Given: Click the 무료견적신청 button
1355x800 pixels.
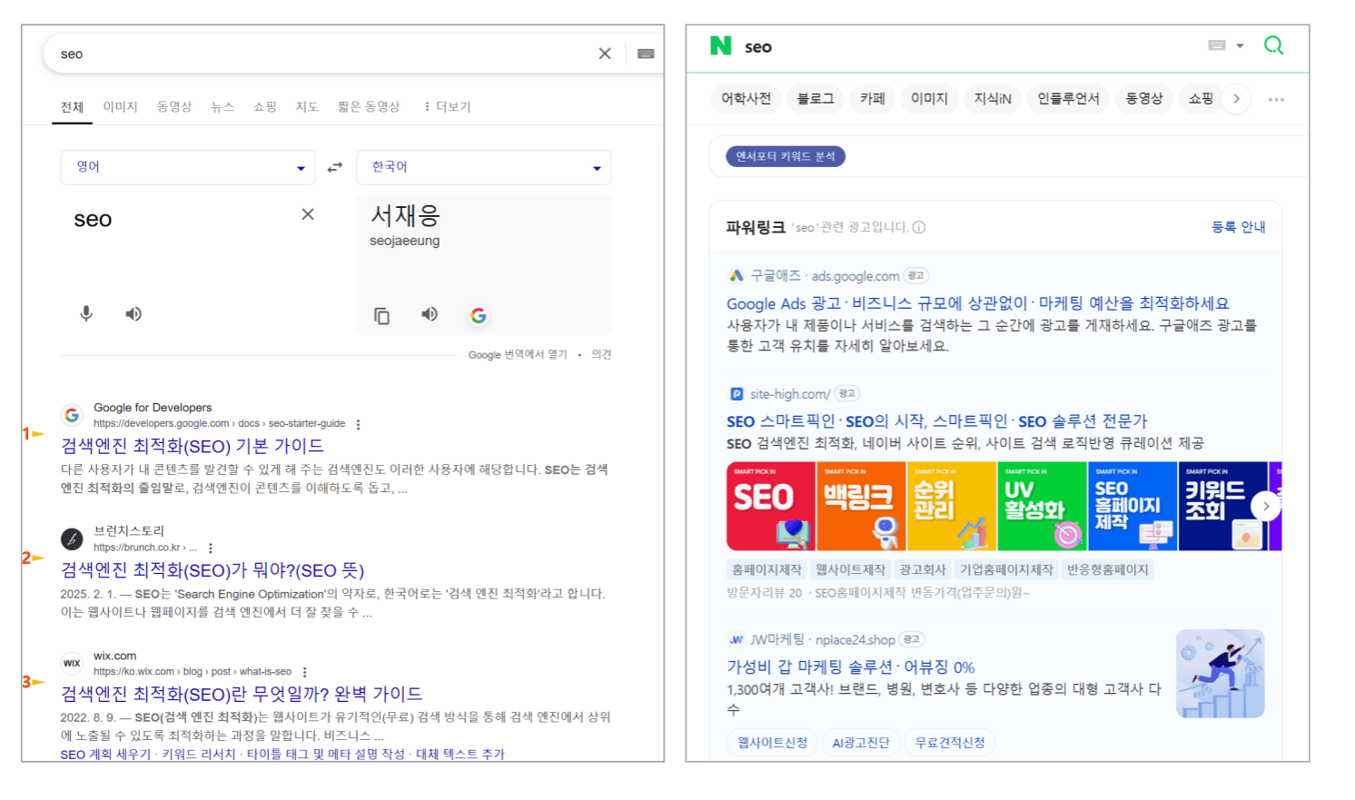Looking at the screenshot, I should click(x=950, y=743).
